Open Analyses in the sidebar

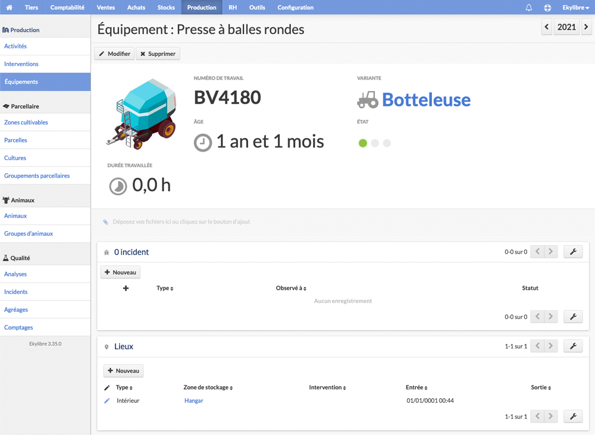click(x=45, y=274)
